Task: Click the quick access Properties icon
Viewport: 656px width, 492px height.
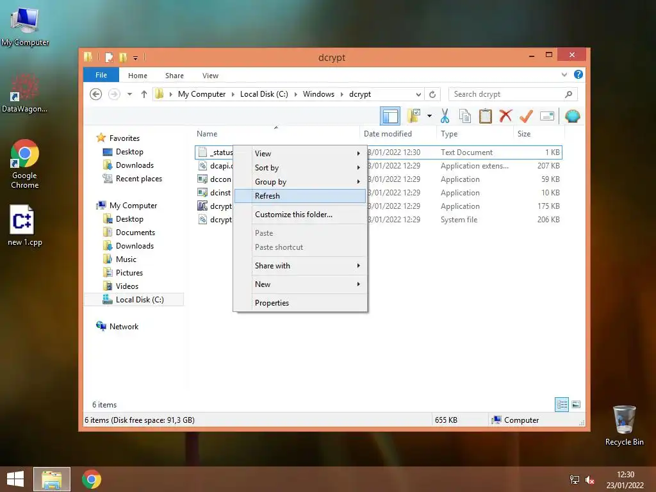Action: point(109,57)
